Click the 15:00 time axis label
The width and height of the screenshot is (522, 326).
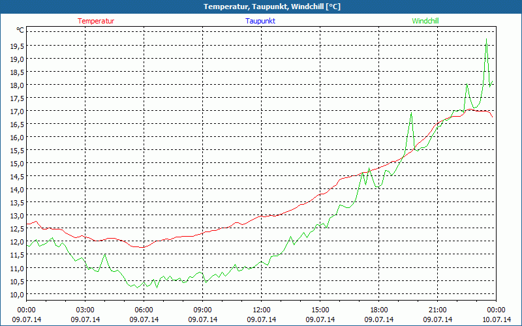(320, 310)
